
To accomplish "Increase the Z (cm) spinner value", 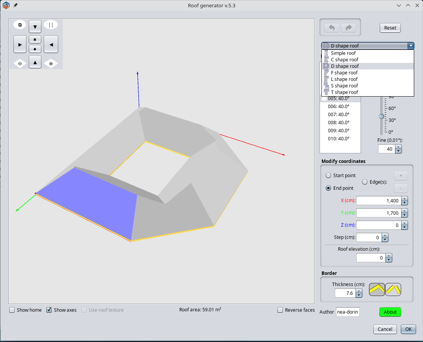I will [404, 223].
